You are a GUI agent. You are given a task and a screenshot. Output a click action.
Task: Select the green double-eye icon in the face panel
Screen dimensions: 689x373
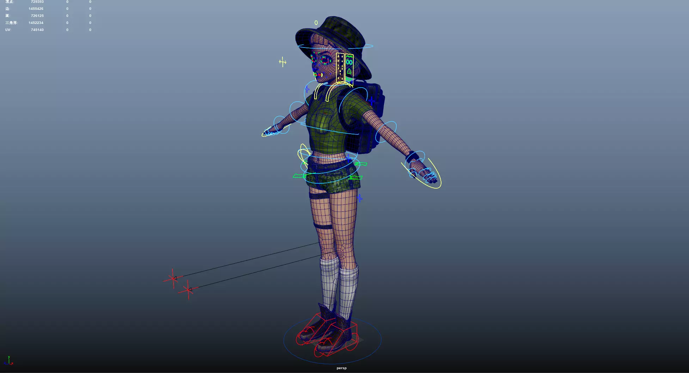click(x=349, y=62)
